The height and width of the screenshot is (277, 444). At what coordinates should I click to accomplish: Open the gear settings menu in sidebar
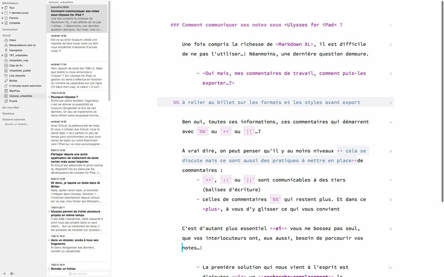pyautogui.click(x=12, y=274)
